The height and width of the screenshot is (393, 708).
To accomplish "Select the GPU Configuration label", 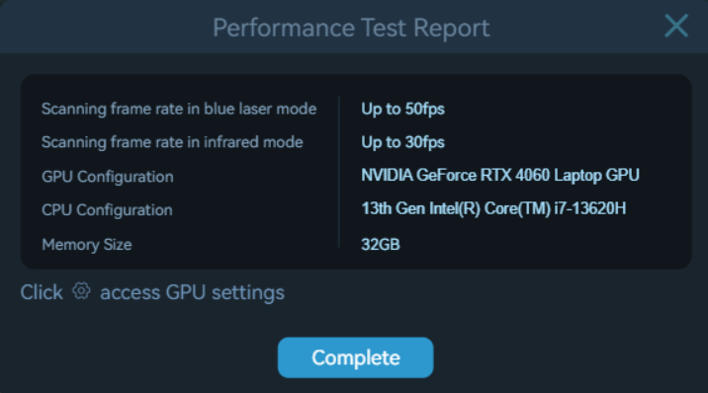I will 108,177.
